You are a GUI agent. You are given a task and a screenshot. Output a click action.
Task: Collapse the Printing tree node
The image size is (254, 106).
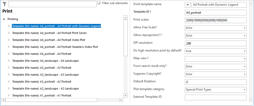pyautogui.click(x=4, y=19)
